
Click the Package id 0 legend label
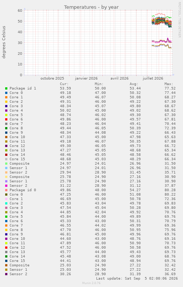pyautogui.click(x=23, y=190)
